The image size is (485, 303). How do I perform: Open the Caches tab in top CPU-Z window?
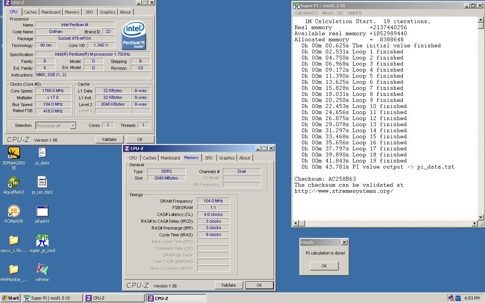tap(30, 12)
